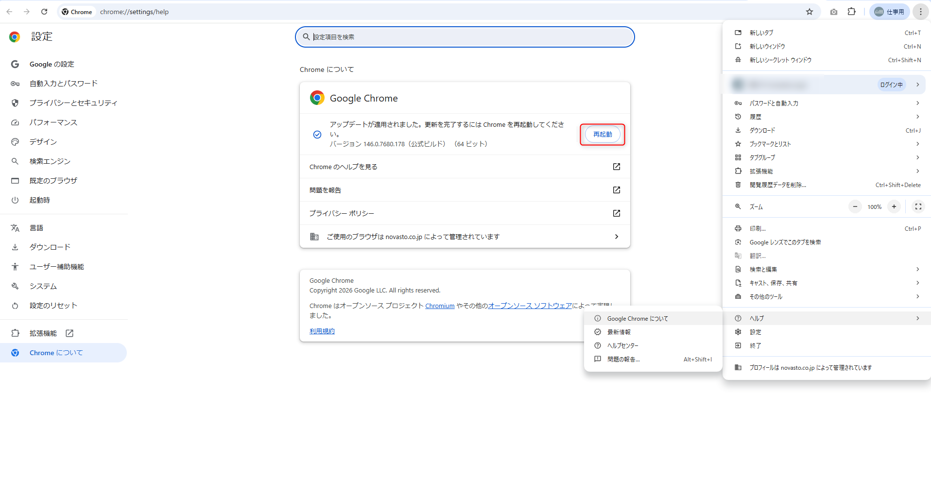Open the オープンソース ソフトウェア hyperlink
The image size is (931, 481).
coord(530,306)
